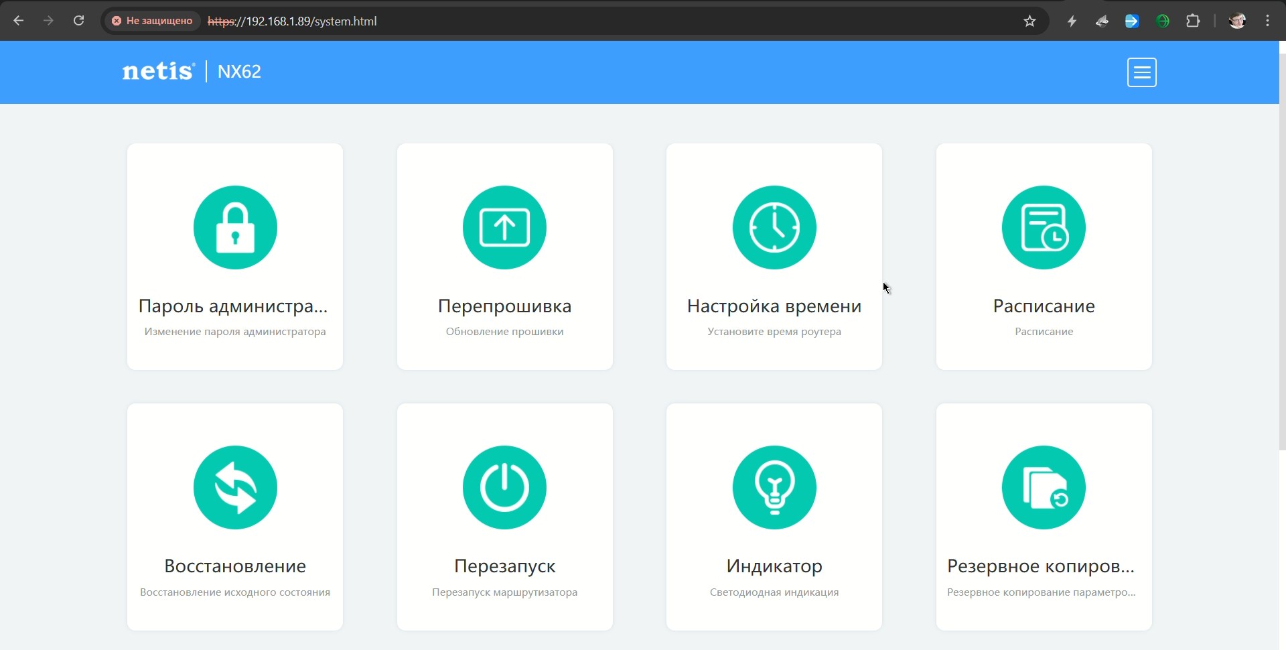Click the 'Не защищено' security badge
The height and width of the screenshot is (650, 1286).
tap(153, 21)
